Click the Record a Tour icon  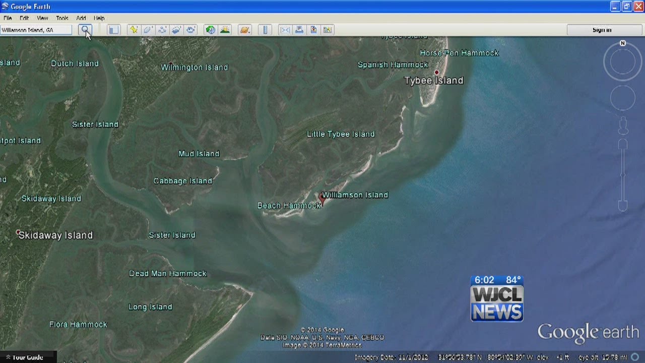(190, 30)
